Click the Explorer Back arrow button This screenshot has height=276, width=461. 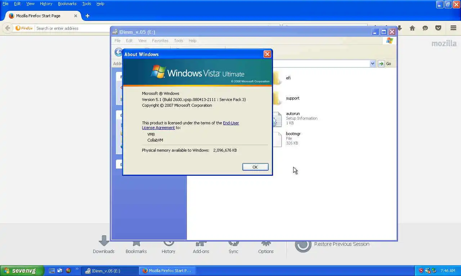tap(118, 52)
